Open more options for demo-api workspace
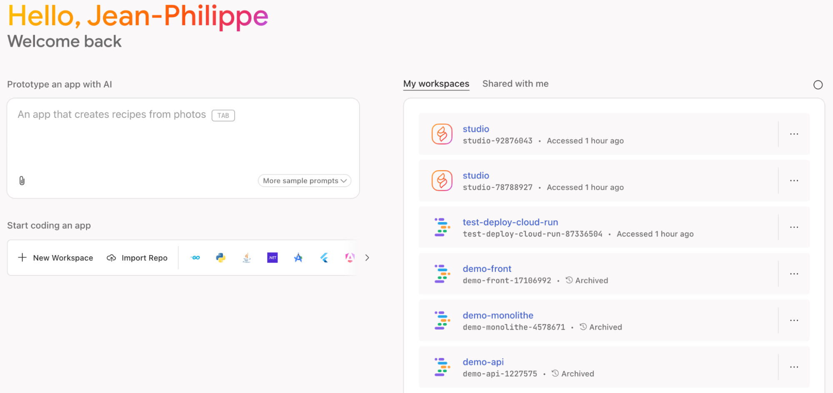This screenshot has height=393, width=833. 794,368
